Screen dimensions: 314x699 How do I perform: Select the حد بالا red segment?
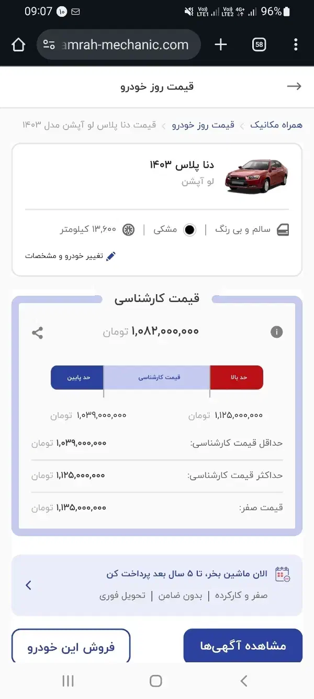tap(236, 377)
